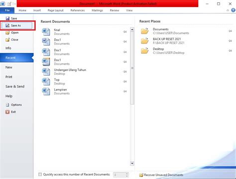Increase the recent documents count stepper
Image resolution: width=236 pixels, height=179 pixels.
[x=127, y=174]
